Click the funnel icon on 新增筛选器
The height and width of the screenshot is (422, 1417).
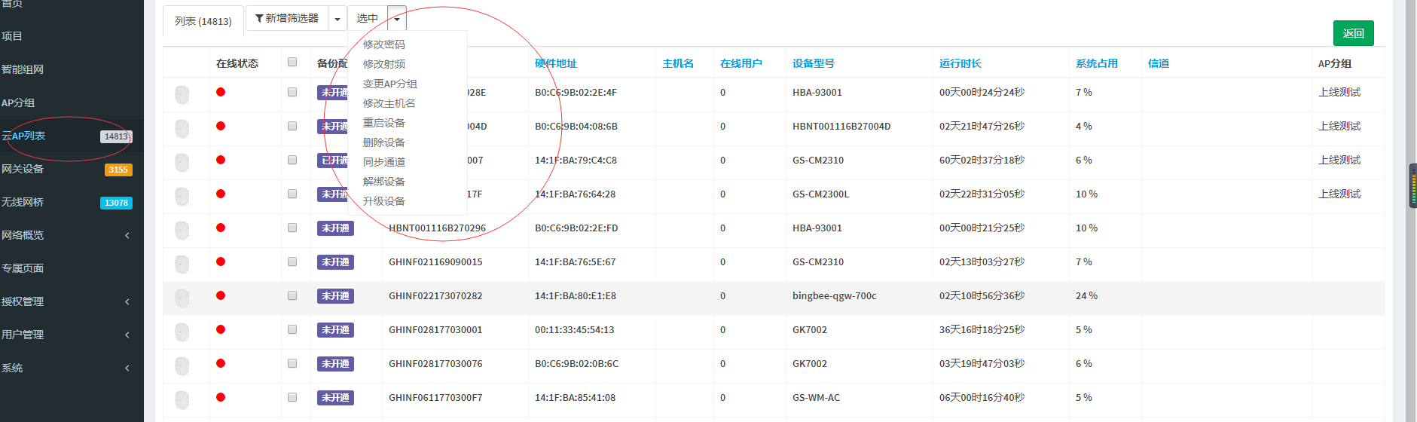pyautogui.click(x=259, y=18)
